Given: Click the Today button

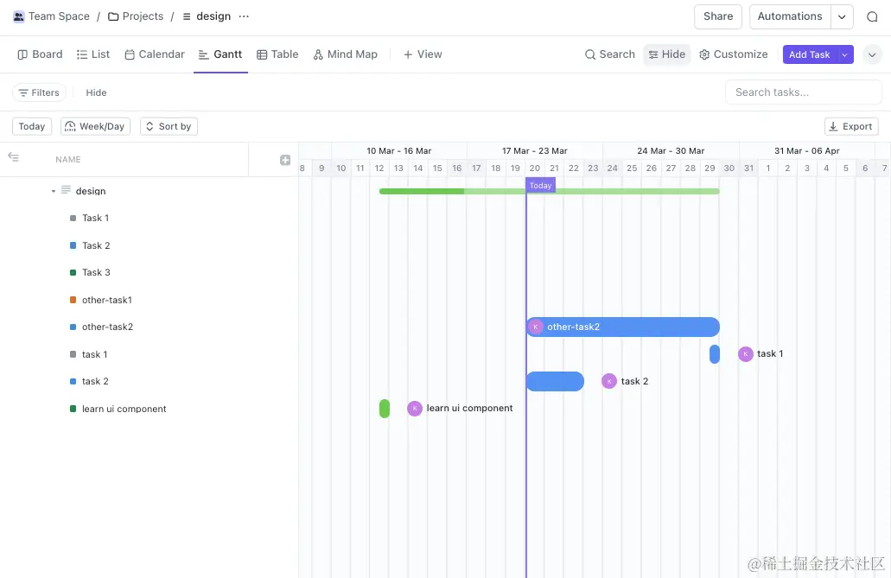Looking at the screenshot, I should click(32, 126).
